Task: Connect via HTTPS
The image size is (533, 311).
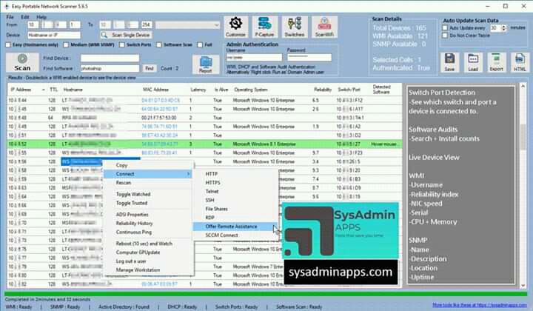Action: coord(235,183)
